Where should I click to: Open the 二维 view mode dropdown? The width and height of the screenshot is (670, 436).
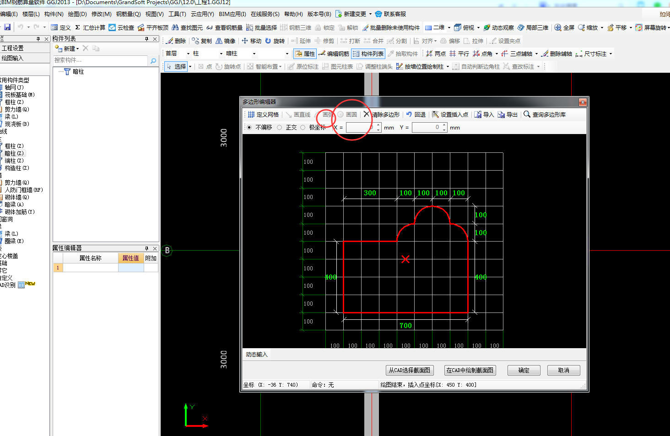[x=449, y=27]
